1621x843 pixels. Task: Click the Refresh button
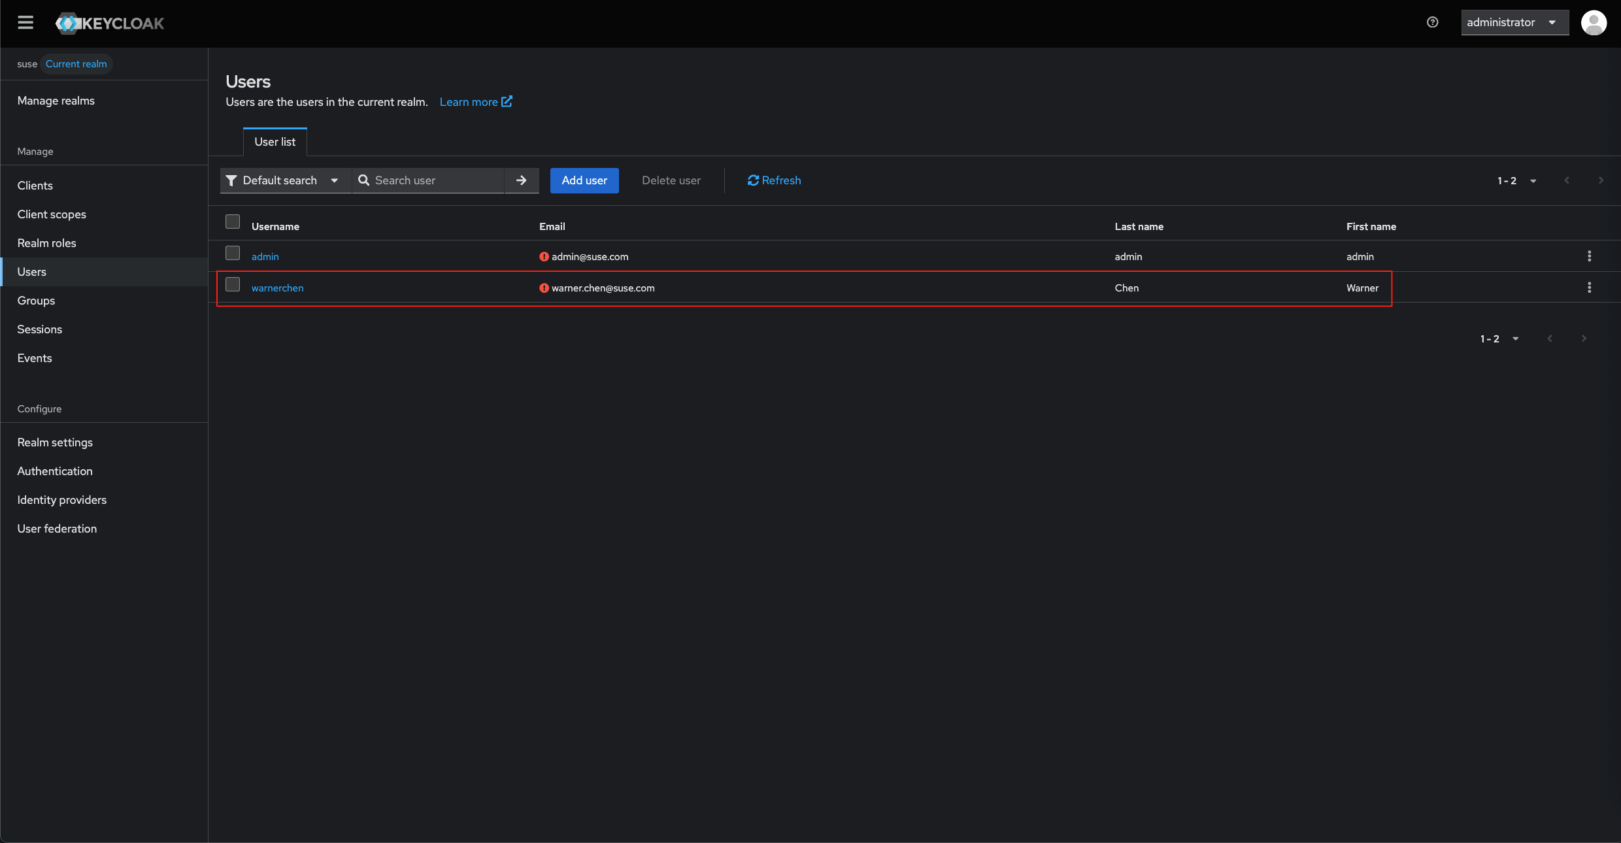[x=774, y=180]
